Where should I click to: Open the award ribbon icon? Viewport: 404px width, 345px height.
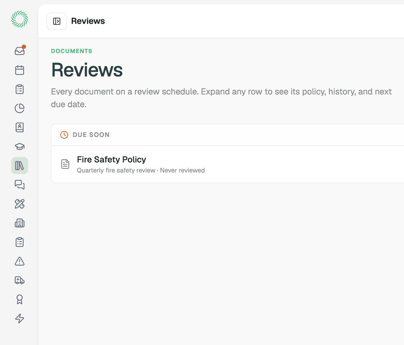coord(20,299)
